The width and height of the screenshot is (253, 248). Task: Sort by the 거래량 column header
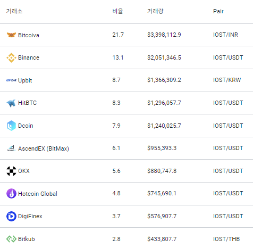point(155,11)
